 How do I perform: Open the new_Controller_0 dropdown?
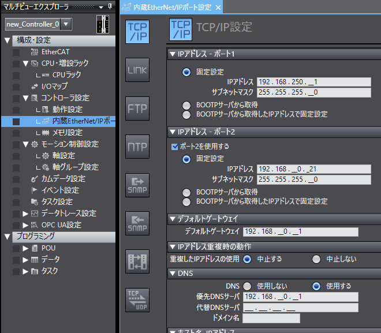66,24
